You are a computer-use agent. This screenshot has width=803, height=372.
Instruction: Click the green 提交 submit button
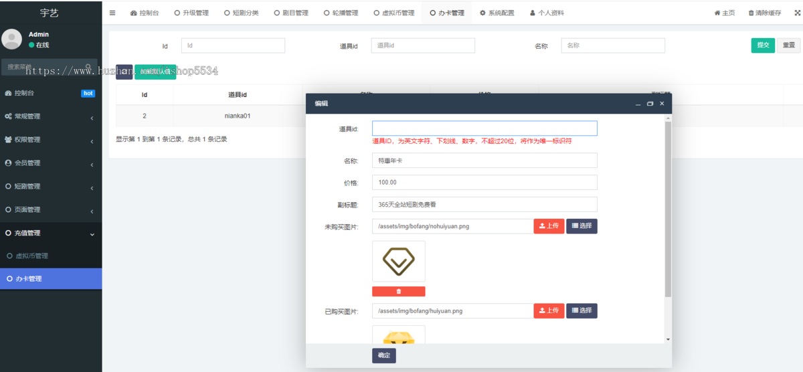pyautogui.click(x=762, y=45)
